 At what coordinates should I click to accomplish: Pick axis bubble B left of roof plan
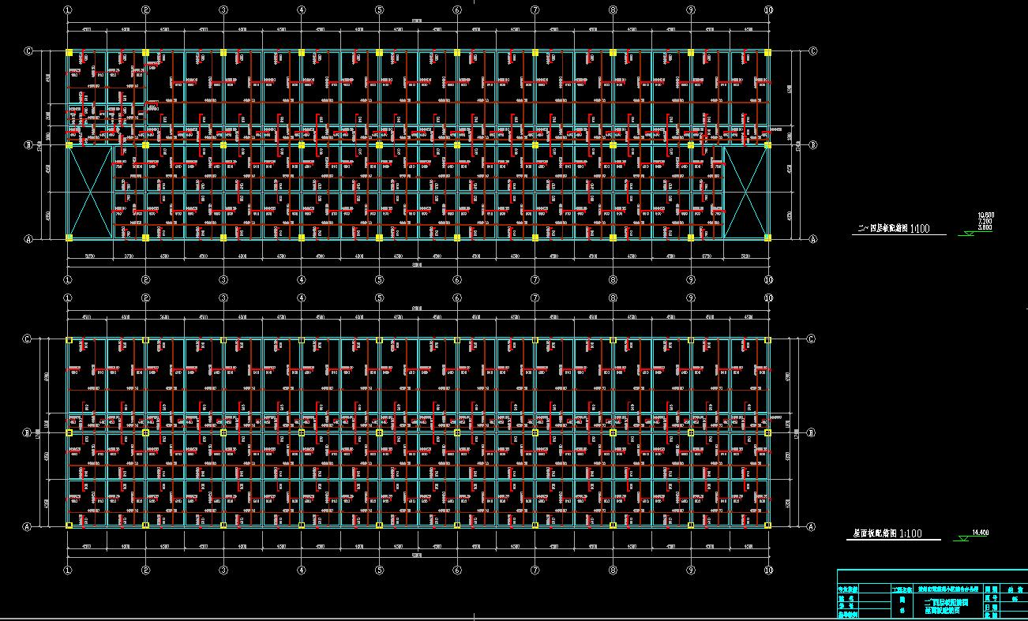coord(28,432)
